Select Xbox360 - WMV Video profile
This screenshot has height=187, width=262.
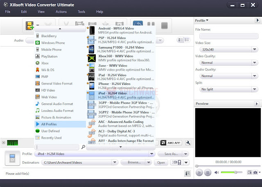[x=121, y=58]
